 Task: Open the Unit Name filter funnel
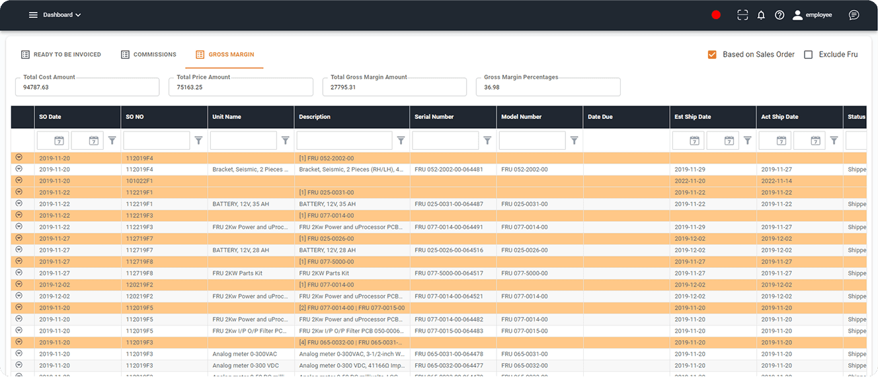pos(286,141)
